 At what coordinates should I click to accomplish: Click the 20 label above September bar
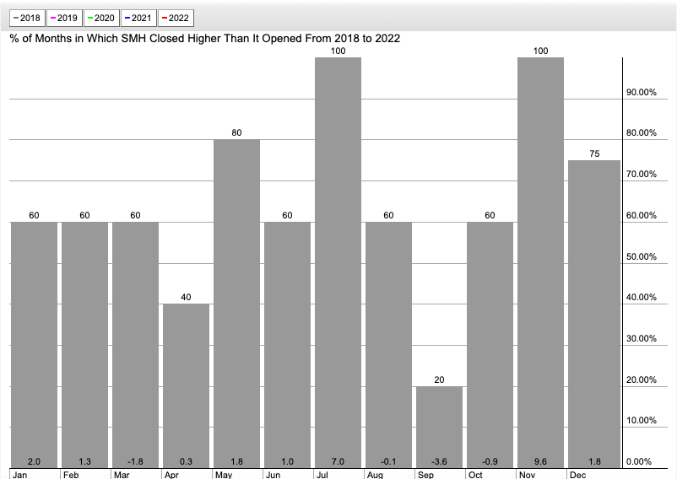[x=439, y=379]
